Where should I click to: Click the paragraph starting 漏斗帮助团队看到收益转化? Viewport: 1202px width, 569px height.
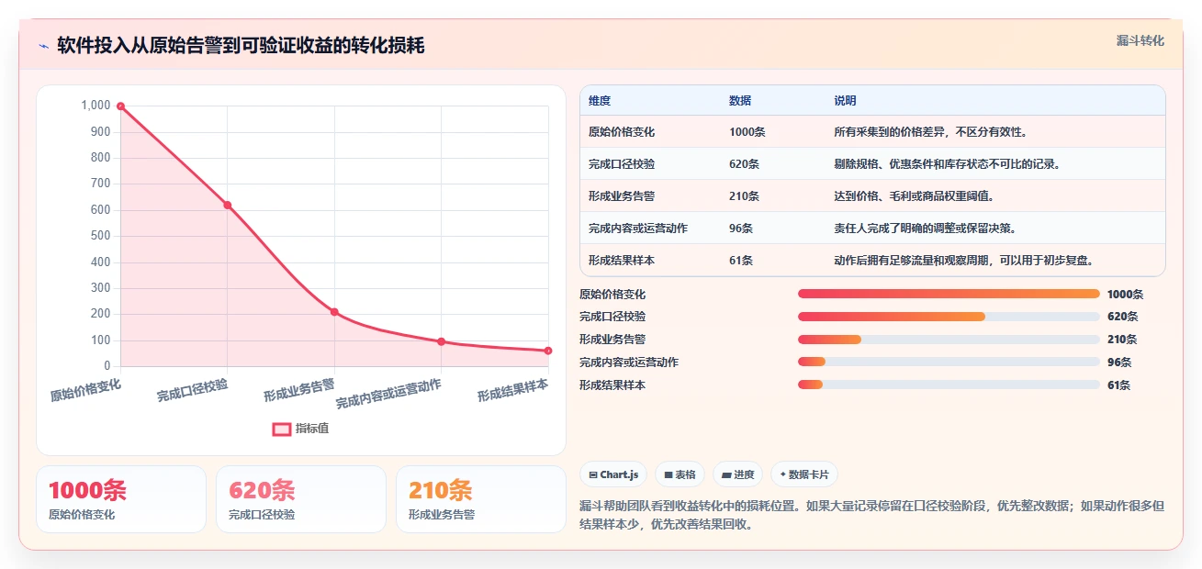(x=872, y=515)
